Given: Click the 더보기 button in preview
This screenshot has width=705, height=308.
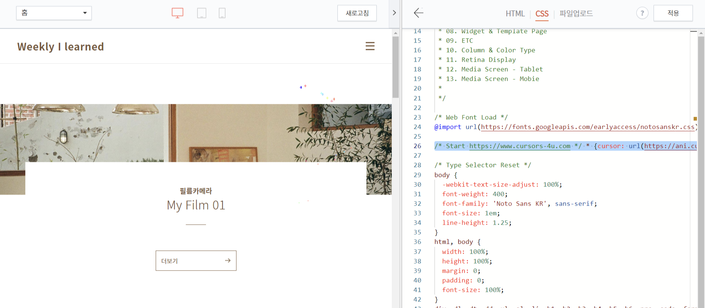Looking at the screenshot, I should (196, 261).
